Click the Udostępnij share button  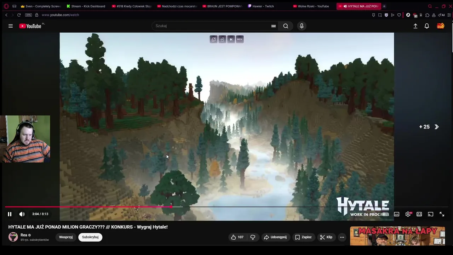click(275, 237)
